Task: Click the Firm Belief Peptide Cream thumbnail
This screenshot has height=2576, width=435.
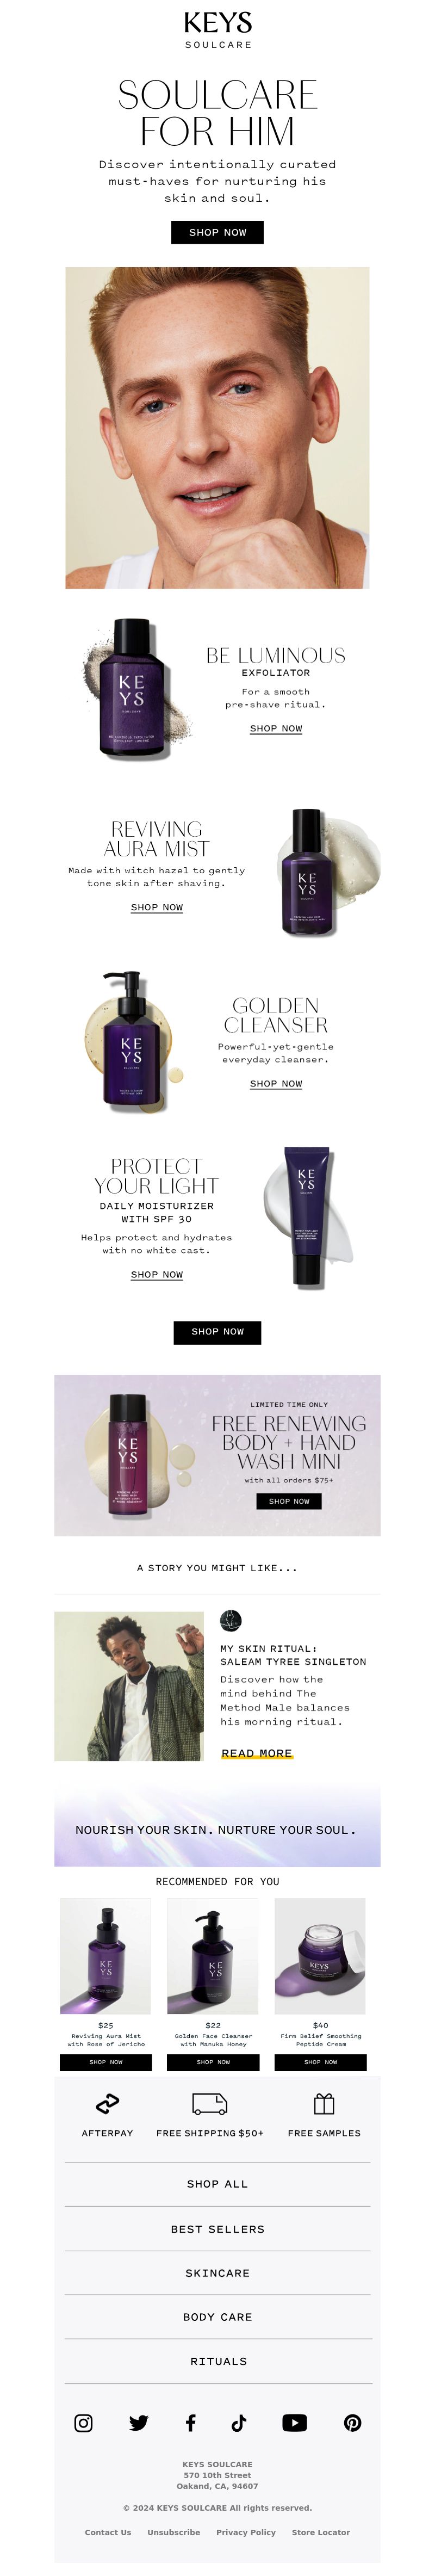Action: coord(320,1955)
